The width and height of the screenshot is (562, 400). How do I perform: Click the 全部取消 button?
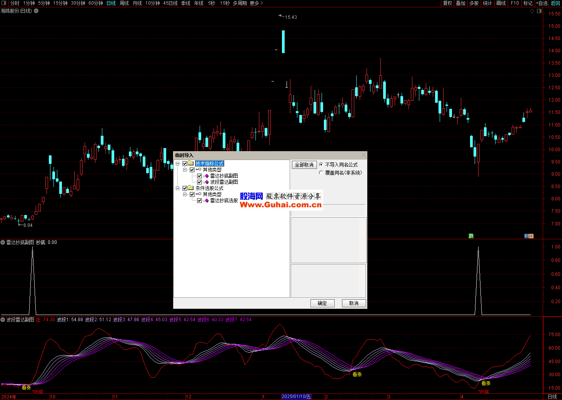tap(304, 165)
